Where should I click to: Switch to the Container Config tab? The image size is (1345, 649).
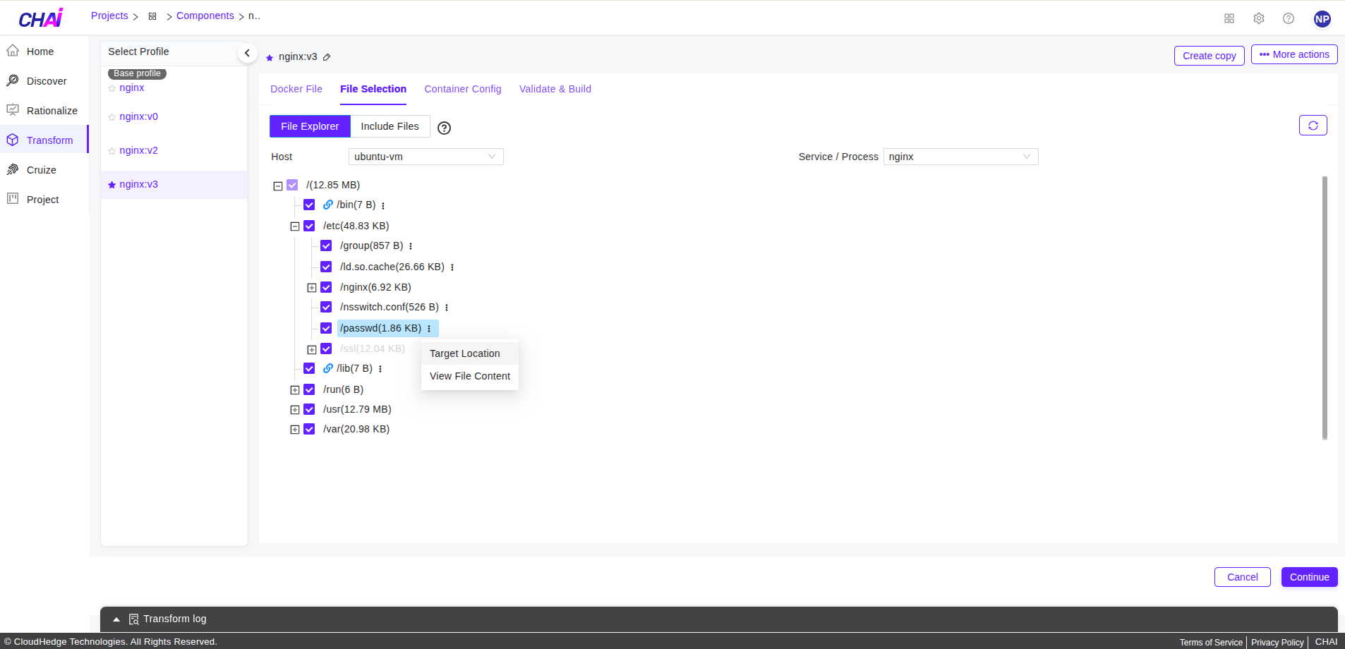(463, 89)
